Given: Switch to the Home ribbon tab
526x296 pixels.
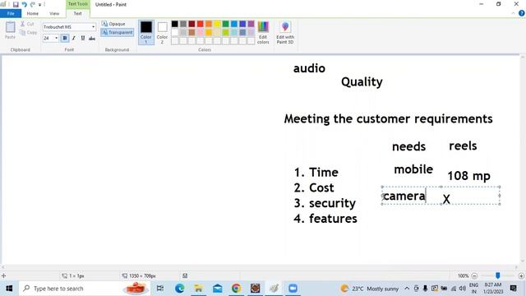Looking at the screenshot, I should [33, 13].
